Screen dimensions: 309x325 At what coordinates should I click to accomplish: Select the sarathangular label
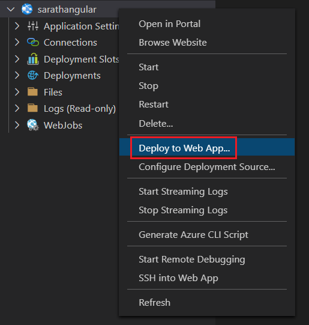(x=67, y=10)
